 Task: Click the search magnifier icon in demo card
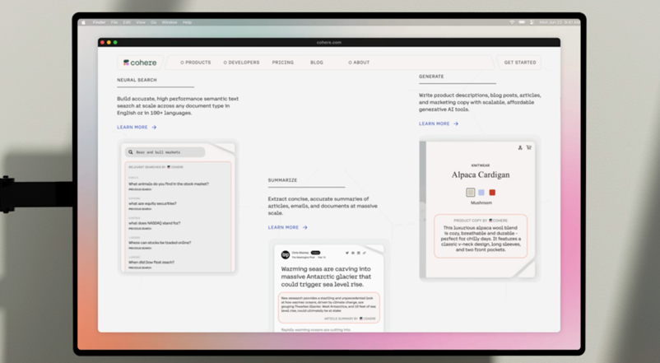(130, 152)
